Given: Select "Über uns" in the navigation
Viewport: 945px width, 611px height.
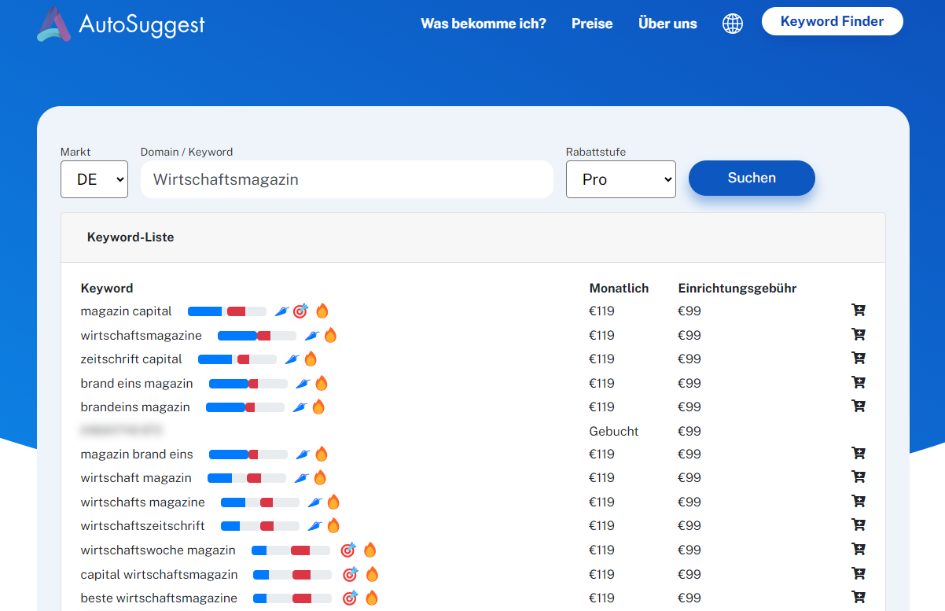Looking at the screenshot, I should [x=667, y=24].
